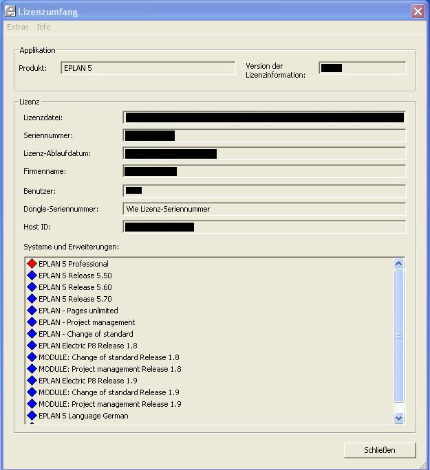Select 'EPLAN - Project management' entry

click(87, 322)
